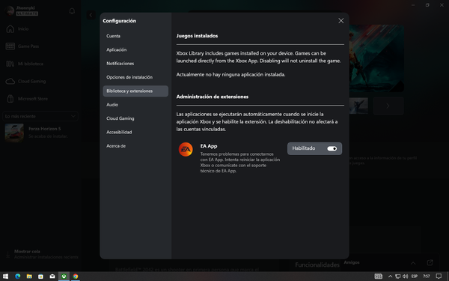Viewport: 449px width, 281px height.
Task: Open Windows action center icon
Action: pyautogui.click(x=439, y=277)
